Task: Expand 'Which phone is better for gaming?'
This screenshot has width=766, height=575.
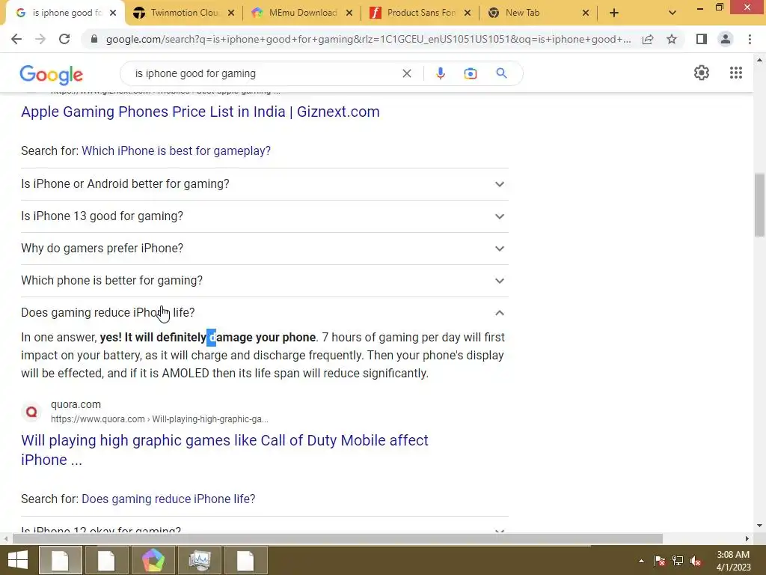Action: coord(264,281)
